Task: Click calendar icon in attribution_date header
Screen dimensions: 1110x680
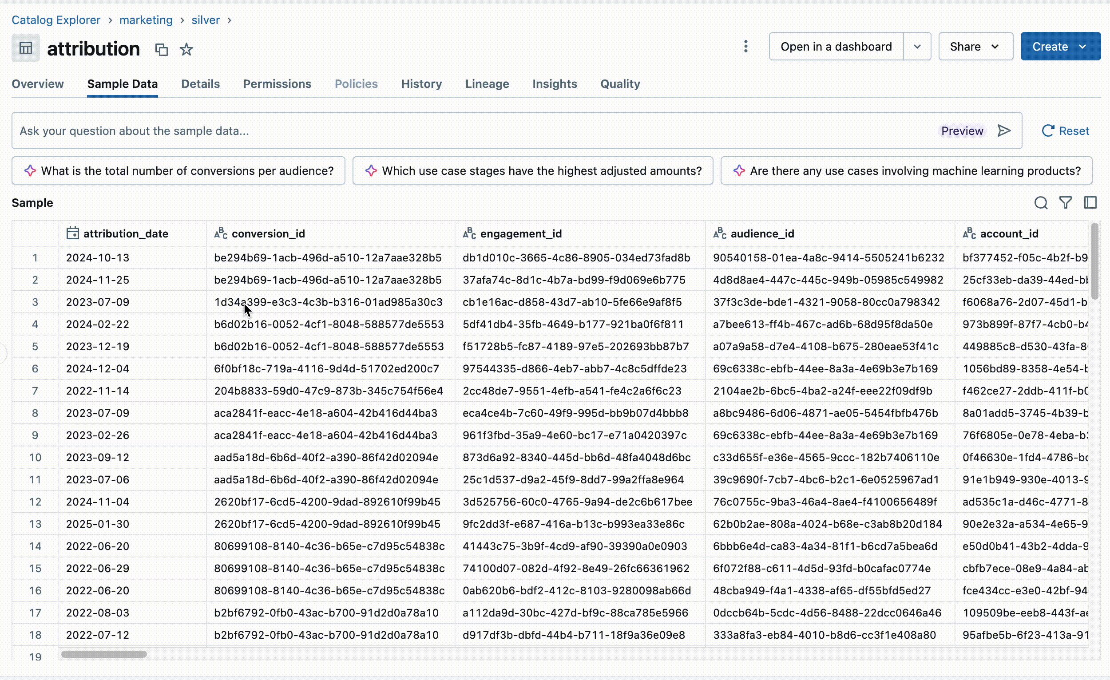Action: point(72,233)
